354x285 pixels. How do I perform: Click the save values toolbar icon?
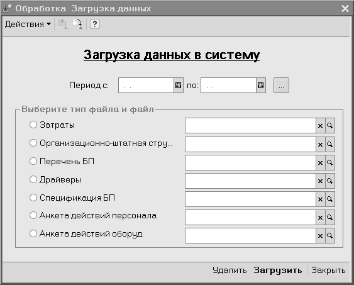(77, 24)
